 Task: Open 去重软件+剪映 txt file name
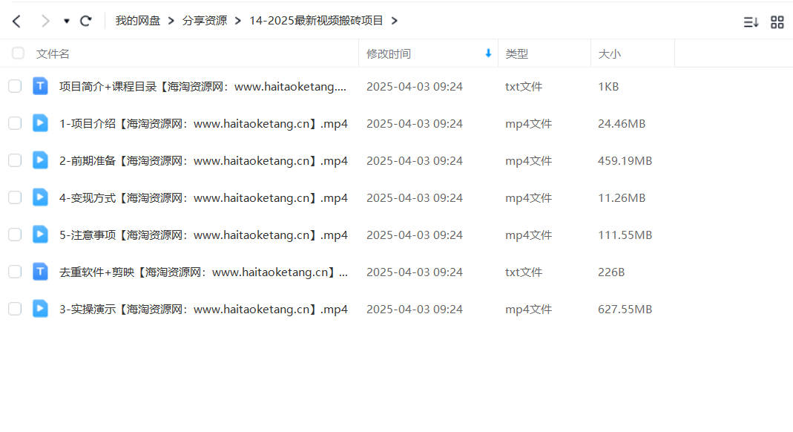[203, 272]
